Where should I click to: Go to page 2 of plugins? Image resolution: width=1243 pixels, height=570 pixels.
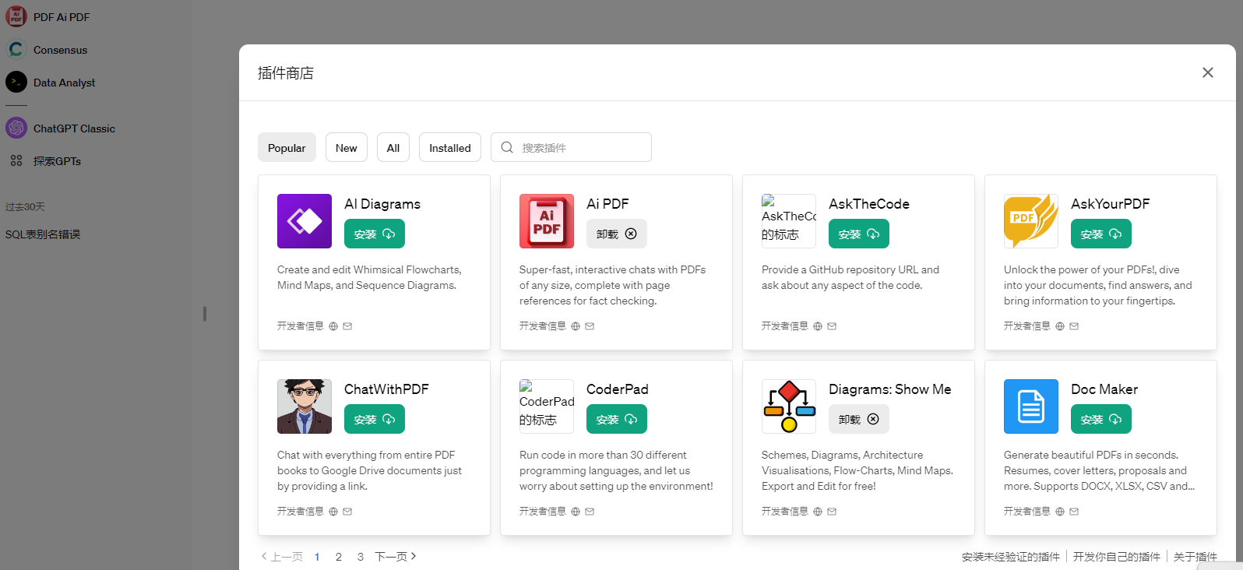[x=339, y=557]
